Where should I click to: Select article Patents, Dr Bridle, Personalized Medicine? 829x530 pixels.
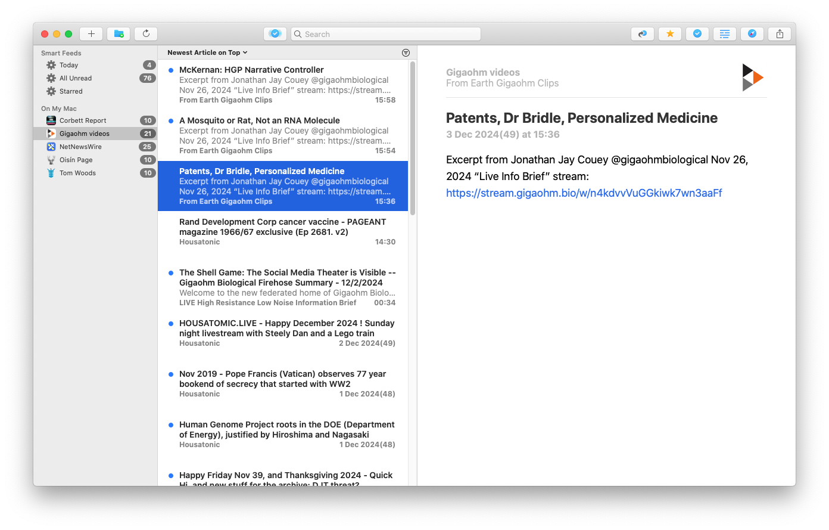283,186
